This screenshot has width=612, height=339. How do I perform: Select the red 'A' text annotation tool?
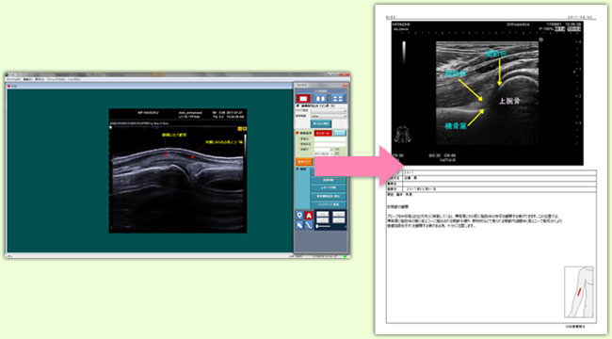pyautogui.click(x=309, y=216)
